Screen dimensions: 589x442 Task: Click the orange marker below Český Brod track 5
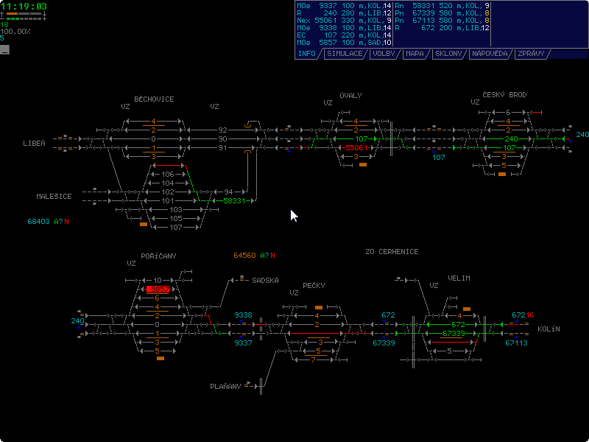click(x=502, y=175)
